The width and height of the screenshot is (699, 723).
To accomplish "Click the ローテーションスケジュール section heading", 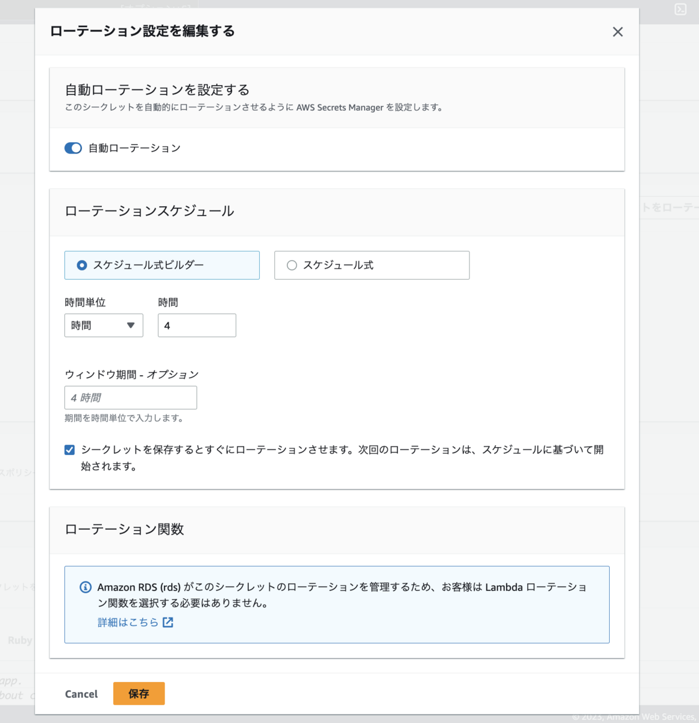I will point(149,211).
